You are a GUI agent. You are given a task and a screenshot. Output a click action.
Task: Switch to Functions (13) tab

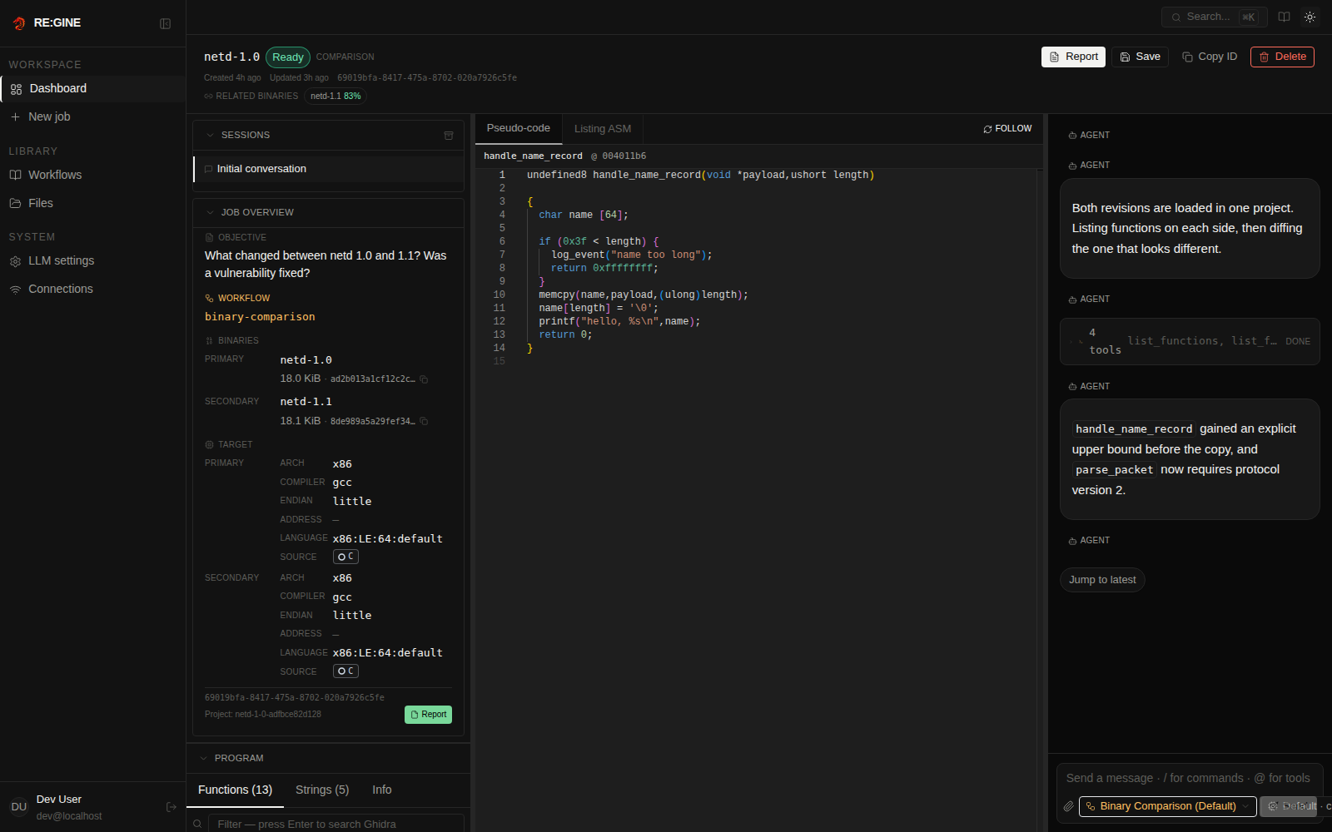(235, 790)
